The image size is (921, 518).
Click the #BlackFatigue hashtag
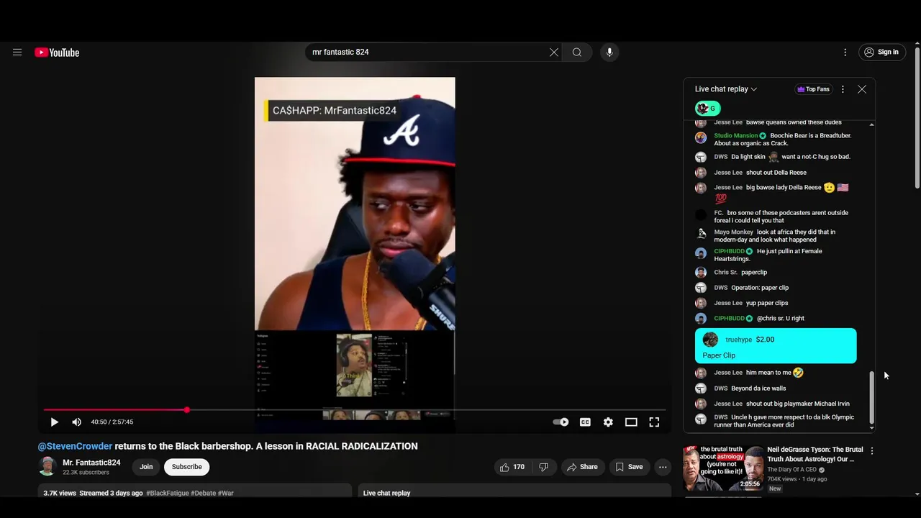point(168,493)
